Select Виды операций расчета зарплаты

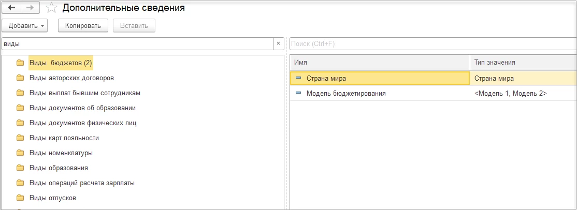(82, 183)
